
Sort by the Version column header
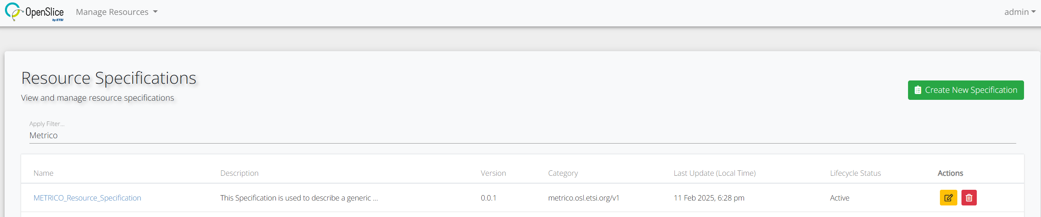[x=493, y=173]
